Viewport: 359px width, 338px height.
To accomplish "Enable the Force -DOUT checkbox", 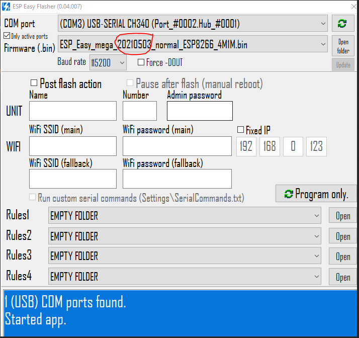I will click(141, 62).
